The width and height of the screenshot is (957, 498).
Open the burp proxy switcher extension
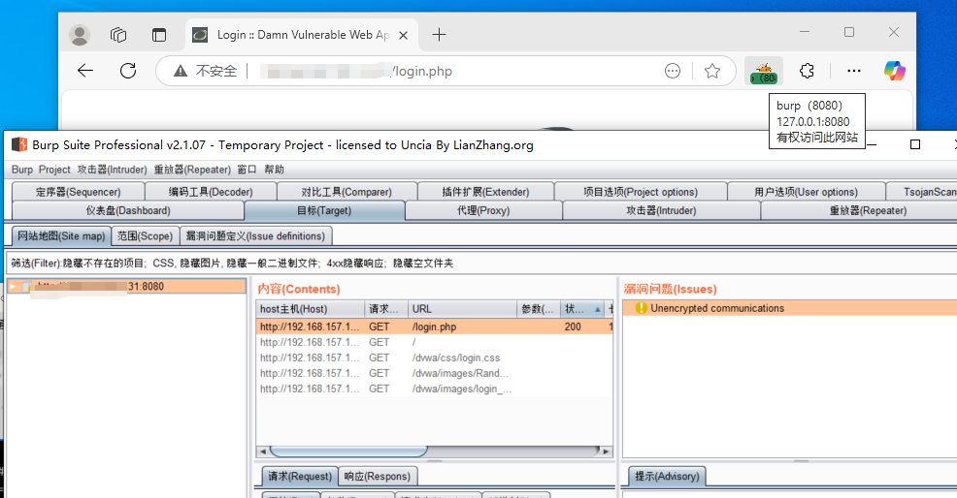[764, 72]
